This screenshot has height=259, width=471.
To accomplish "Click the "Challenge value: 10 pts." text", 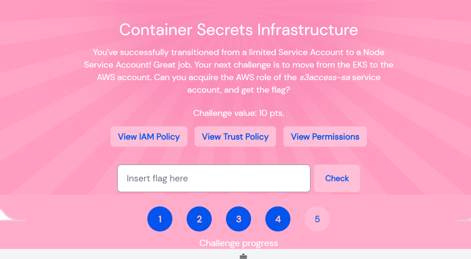I will pos(239,113).
